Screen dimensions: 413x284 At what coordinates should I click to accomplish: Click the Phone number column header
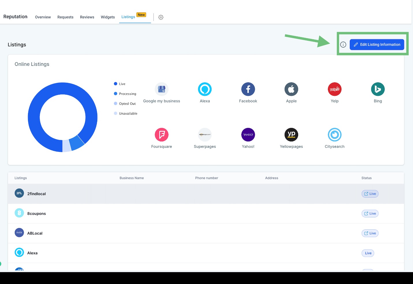point(207,178)
